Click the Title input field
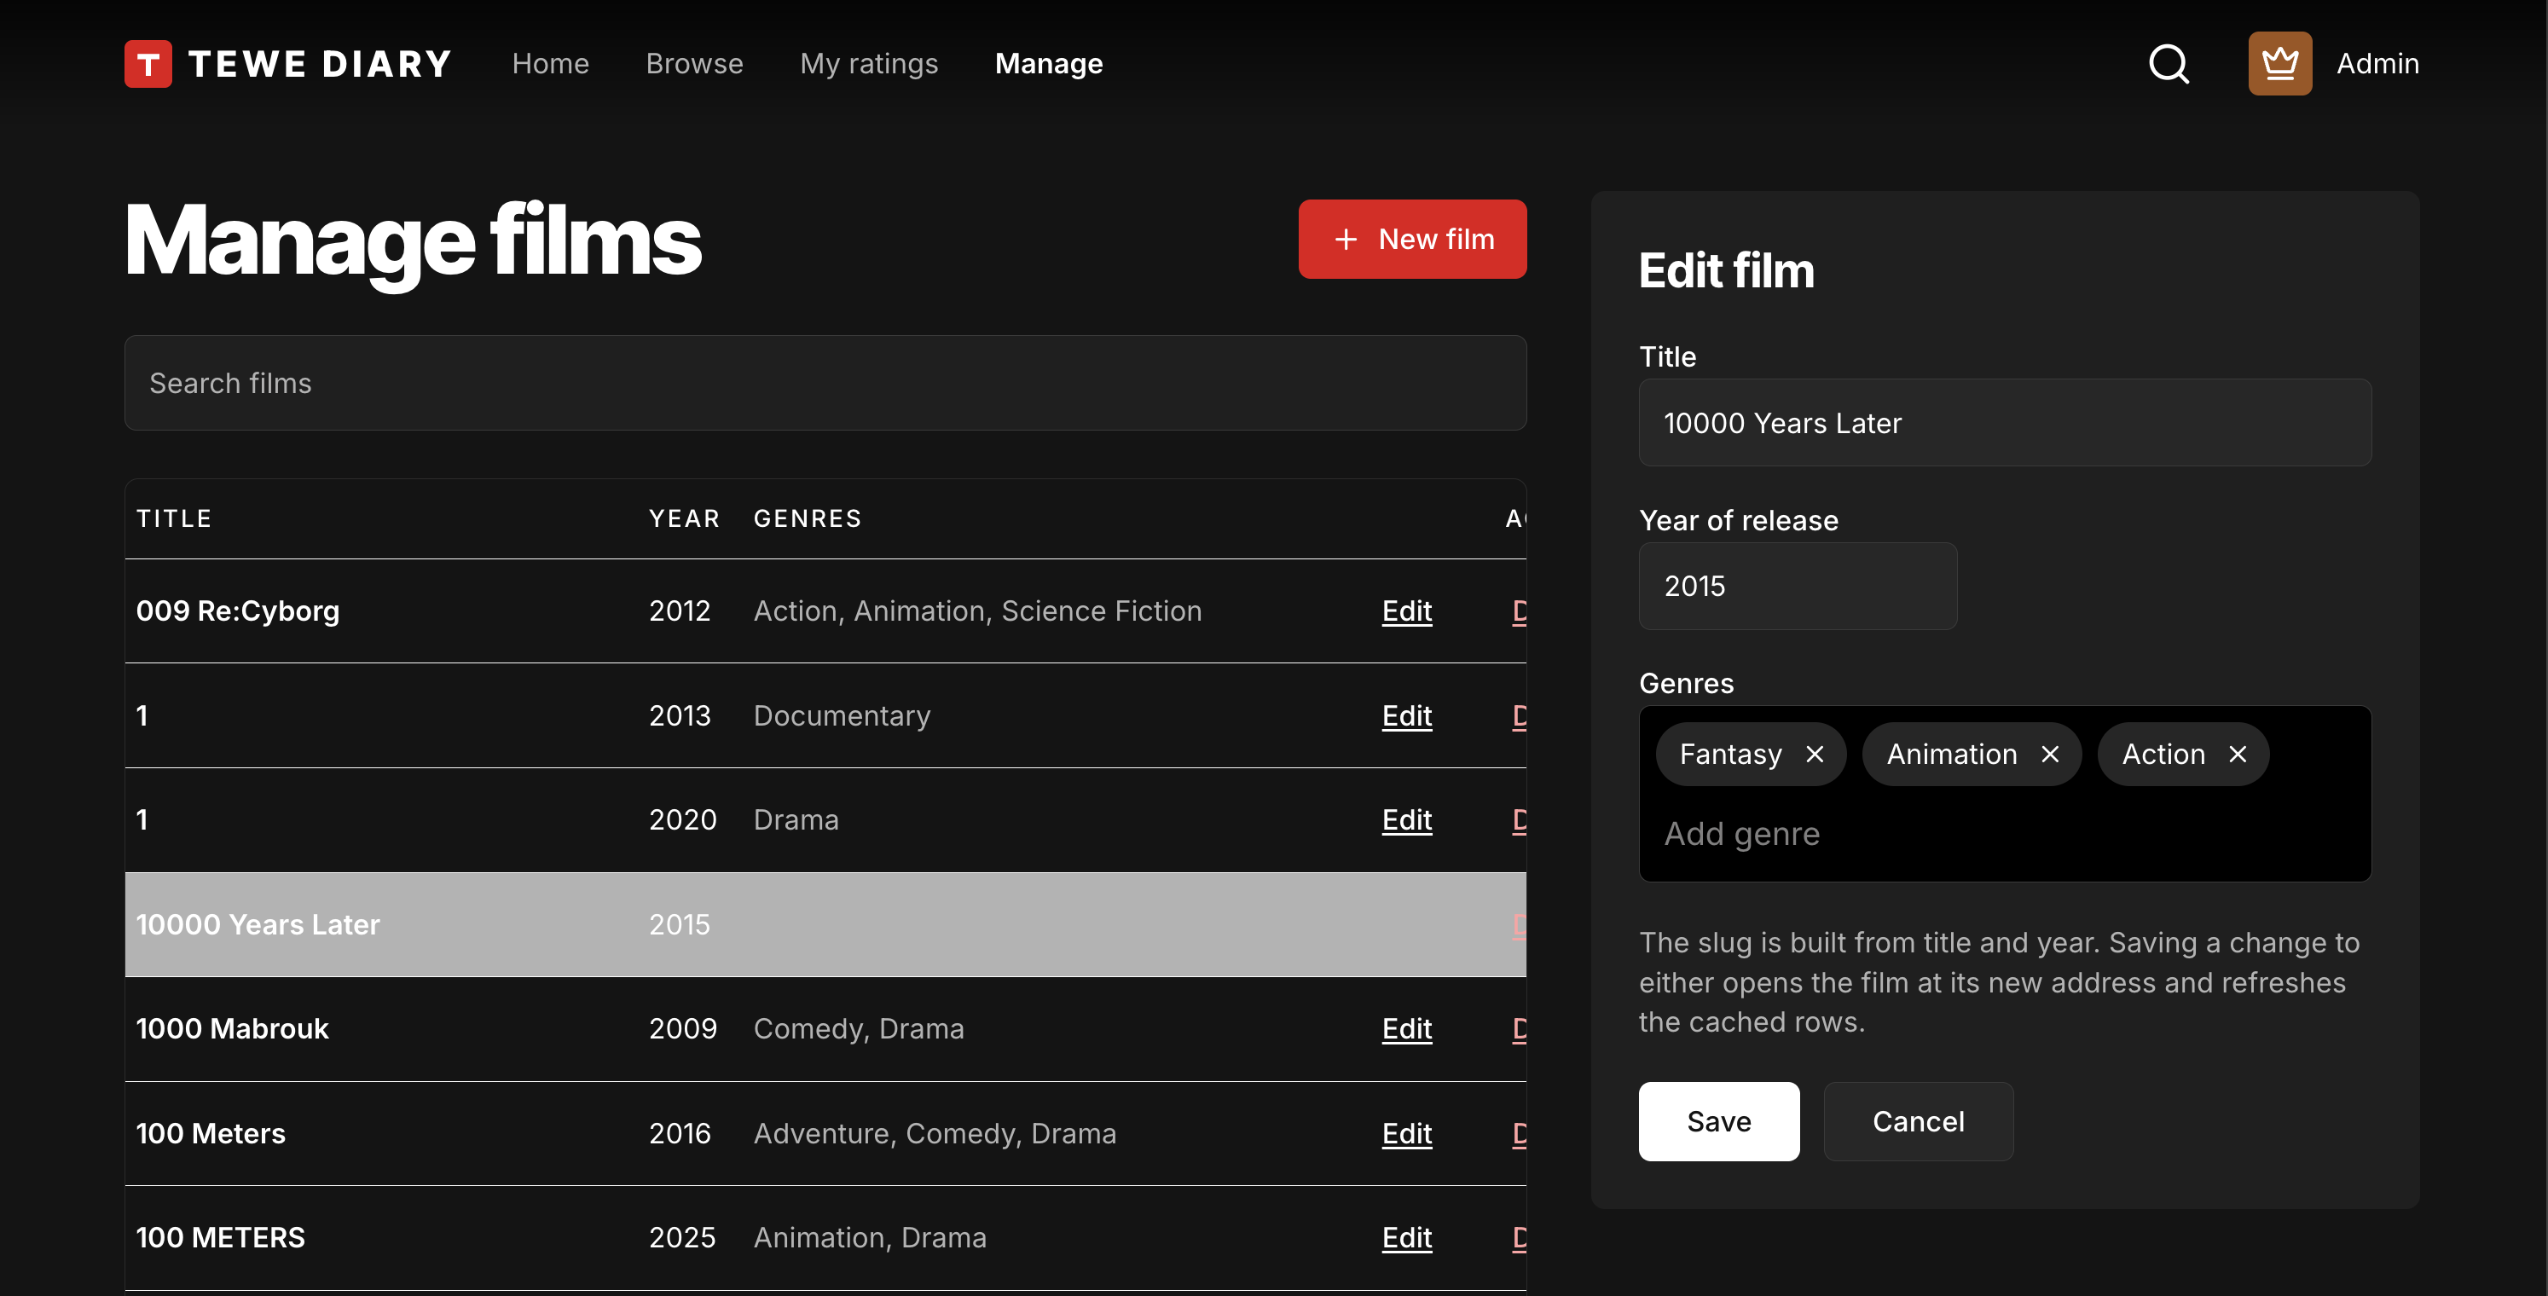Image resolution: width=2548 pixels, height=1296 pixels. coord(2005,422)
